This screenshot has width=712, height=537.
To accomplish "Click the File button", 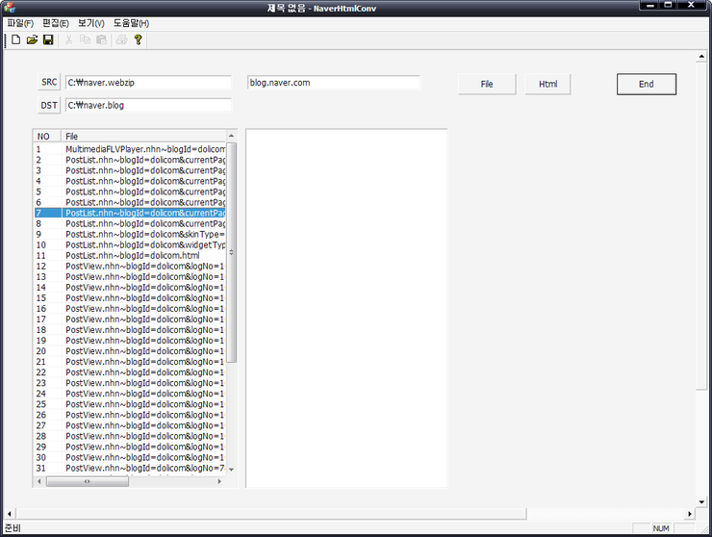I will point(487,84).
